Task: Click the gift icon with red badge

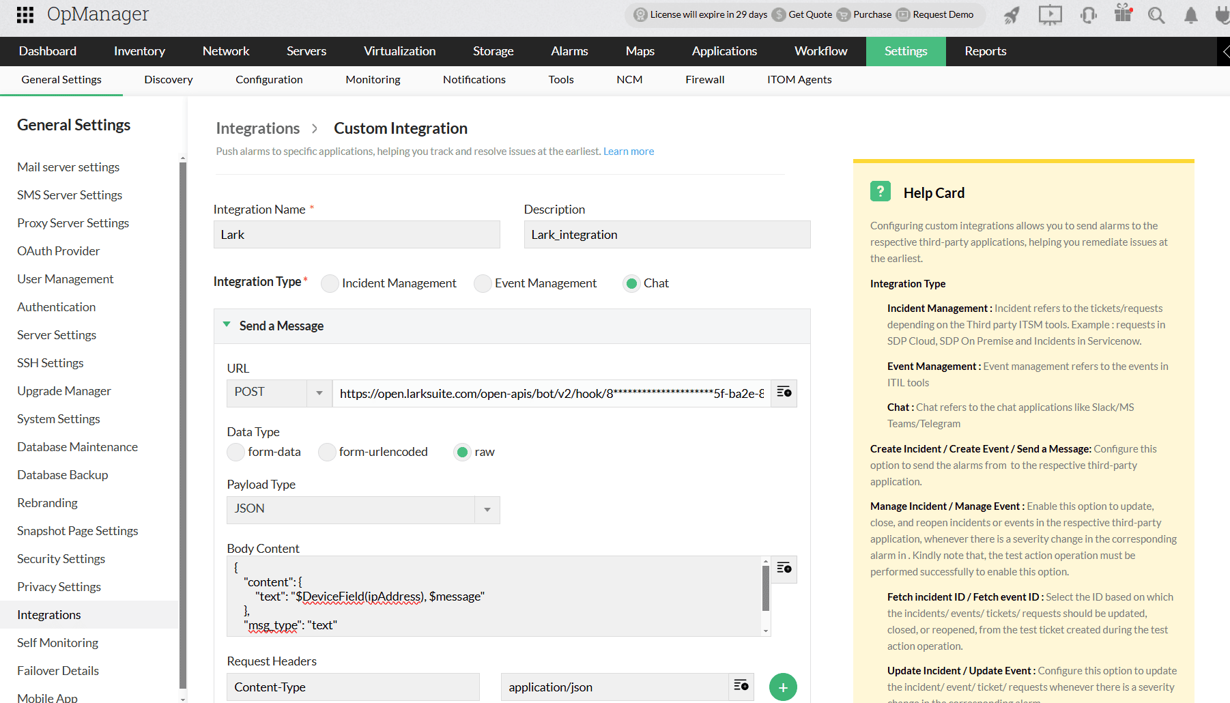Action: point(1123,14)
